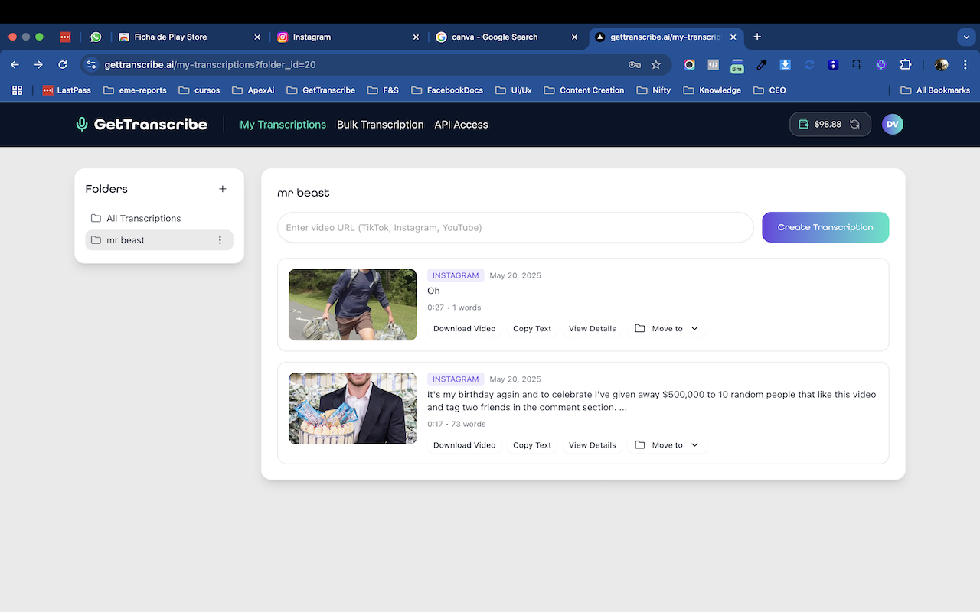View details of the birthday transcription

pyautogui.click(x=592, y=445)
